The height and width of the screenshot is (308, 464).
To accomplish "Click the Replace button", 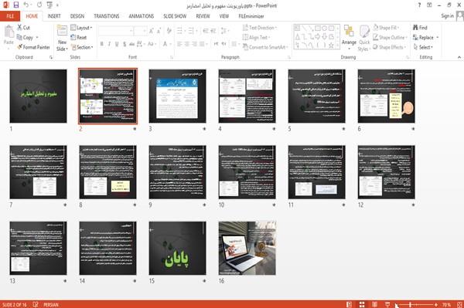I will click(425, 38).
